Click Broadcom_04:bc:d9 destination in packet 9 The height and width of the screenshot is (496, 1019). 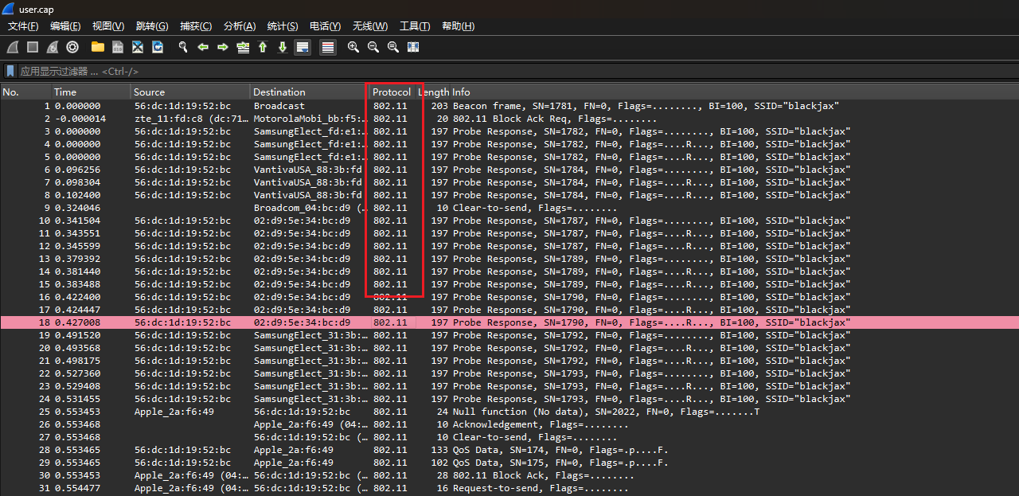[x=311, y=208]
